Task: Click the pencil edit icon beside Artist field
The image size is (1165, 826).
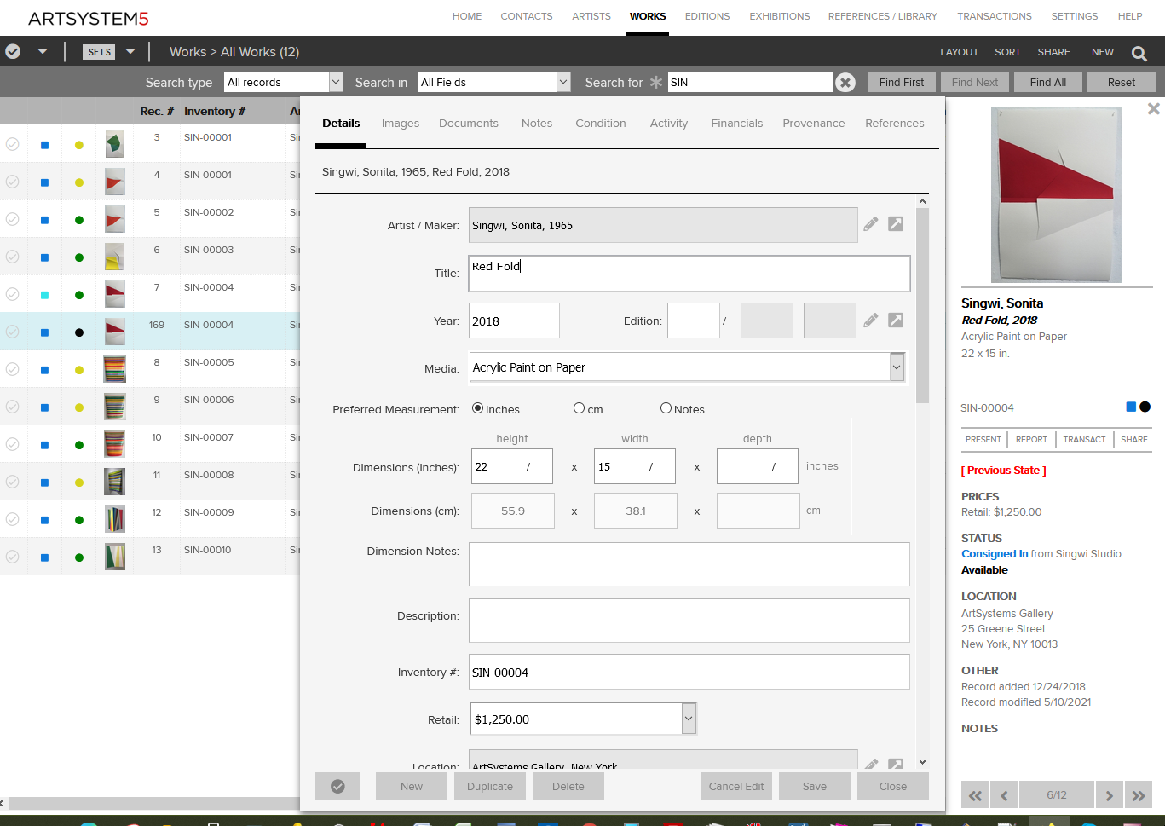Action: (x=870, y=224)
